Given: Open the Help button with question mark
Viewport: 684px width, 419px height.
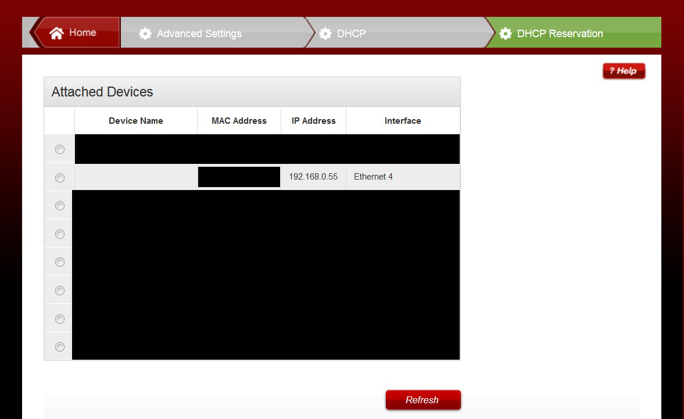Looking at the screenshot, I should 624,71.
